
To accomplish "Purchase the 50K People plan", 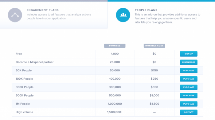I will (x=189, y=70).
